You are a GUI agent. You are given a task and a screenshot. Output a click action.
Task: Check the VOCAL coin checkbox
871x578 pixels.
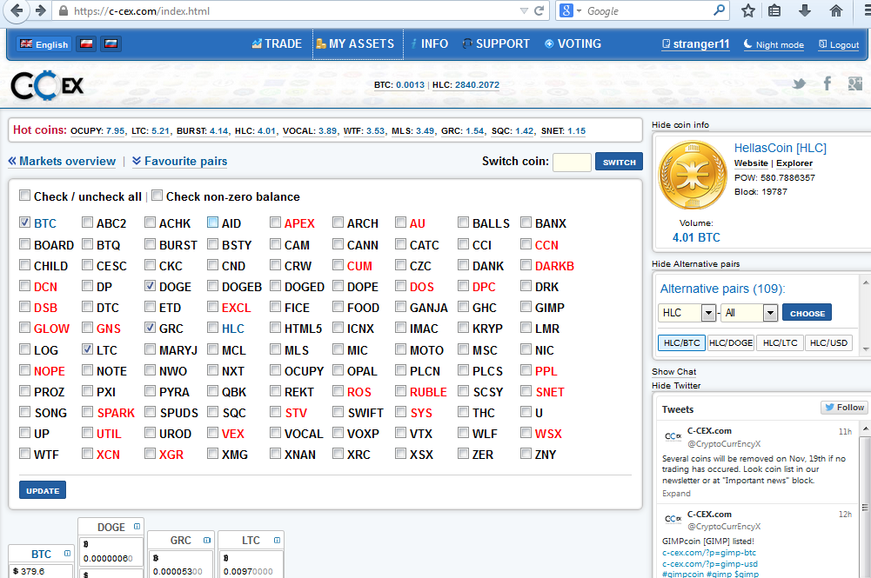pos(275,432)
